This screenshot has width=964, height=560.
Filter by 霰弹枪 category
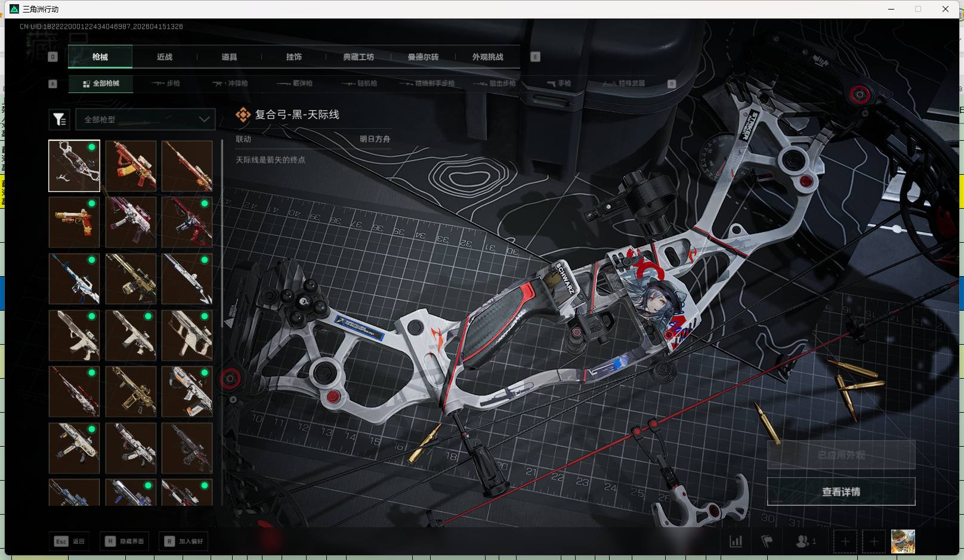(x=295, y=83)
